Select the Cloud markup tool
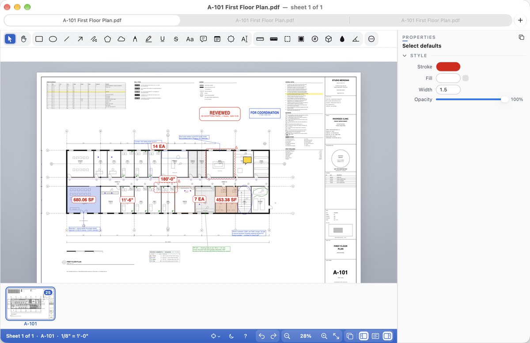Viewport: 530px width, 343px height. click(x=121, y=39)
